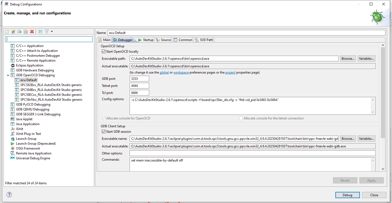The image size is (392, 203).
Task: Click the Close button
Action: [x=374, y=195]
